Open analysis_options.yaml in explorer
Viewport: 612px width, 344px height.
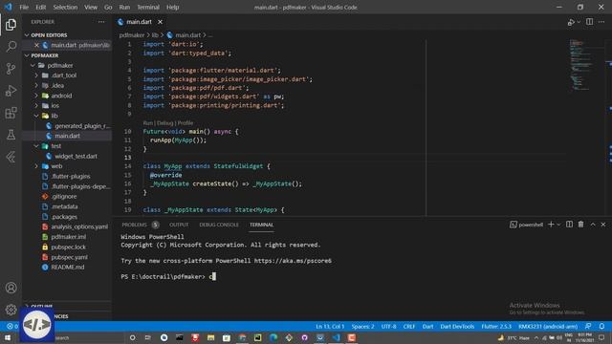pos(79,226)
